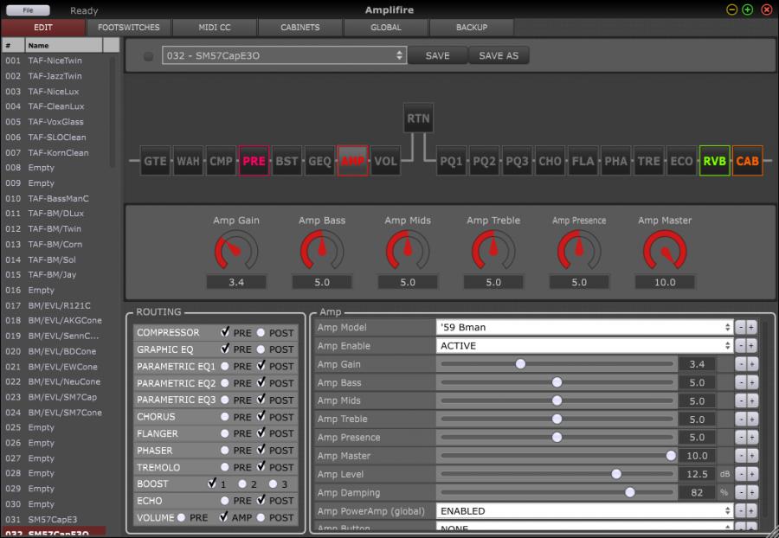Select the FLA flanger block
The height and width of the screenshot is (538, 779).
click(583, 161)
